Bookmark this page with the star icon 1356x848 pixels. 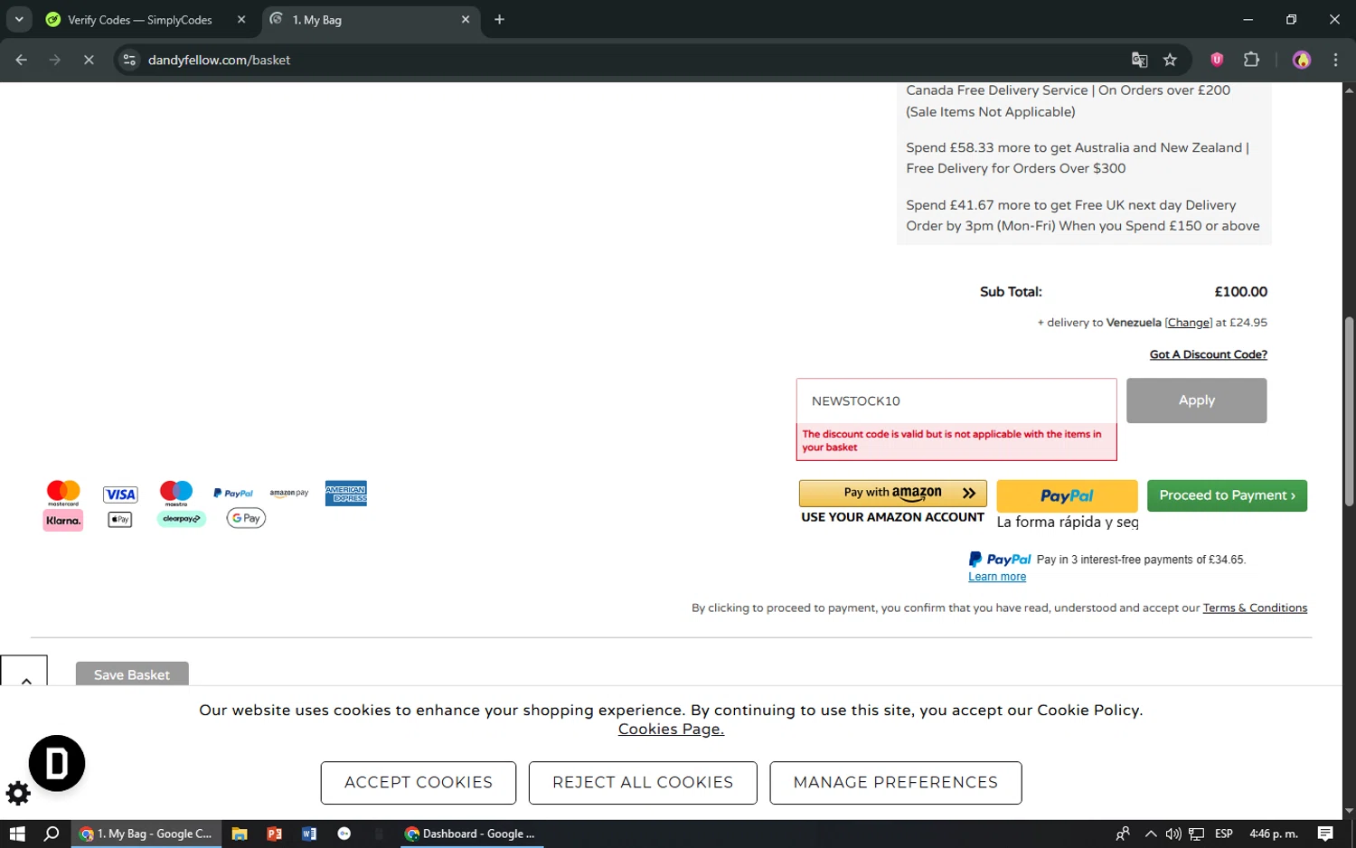(1170, 60)
